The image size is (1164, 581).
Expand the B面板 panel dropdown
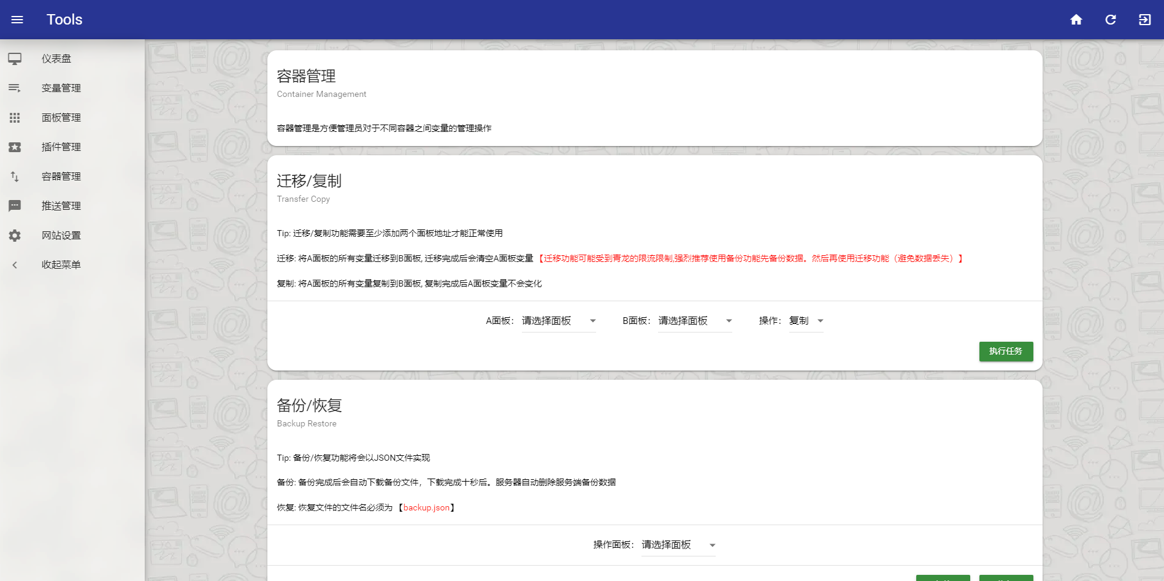pyautogui.click(x=695, y=321)
